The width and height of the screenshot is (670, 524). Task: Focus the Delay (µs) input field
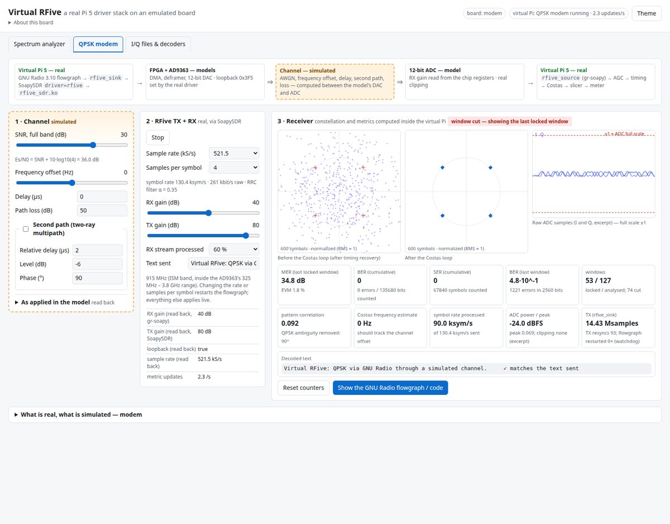coord(102,197)
